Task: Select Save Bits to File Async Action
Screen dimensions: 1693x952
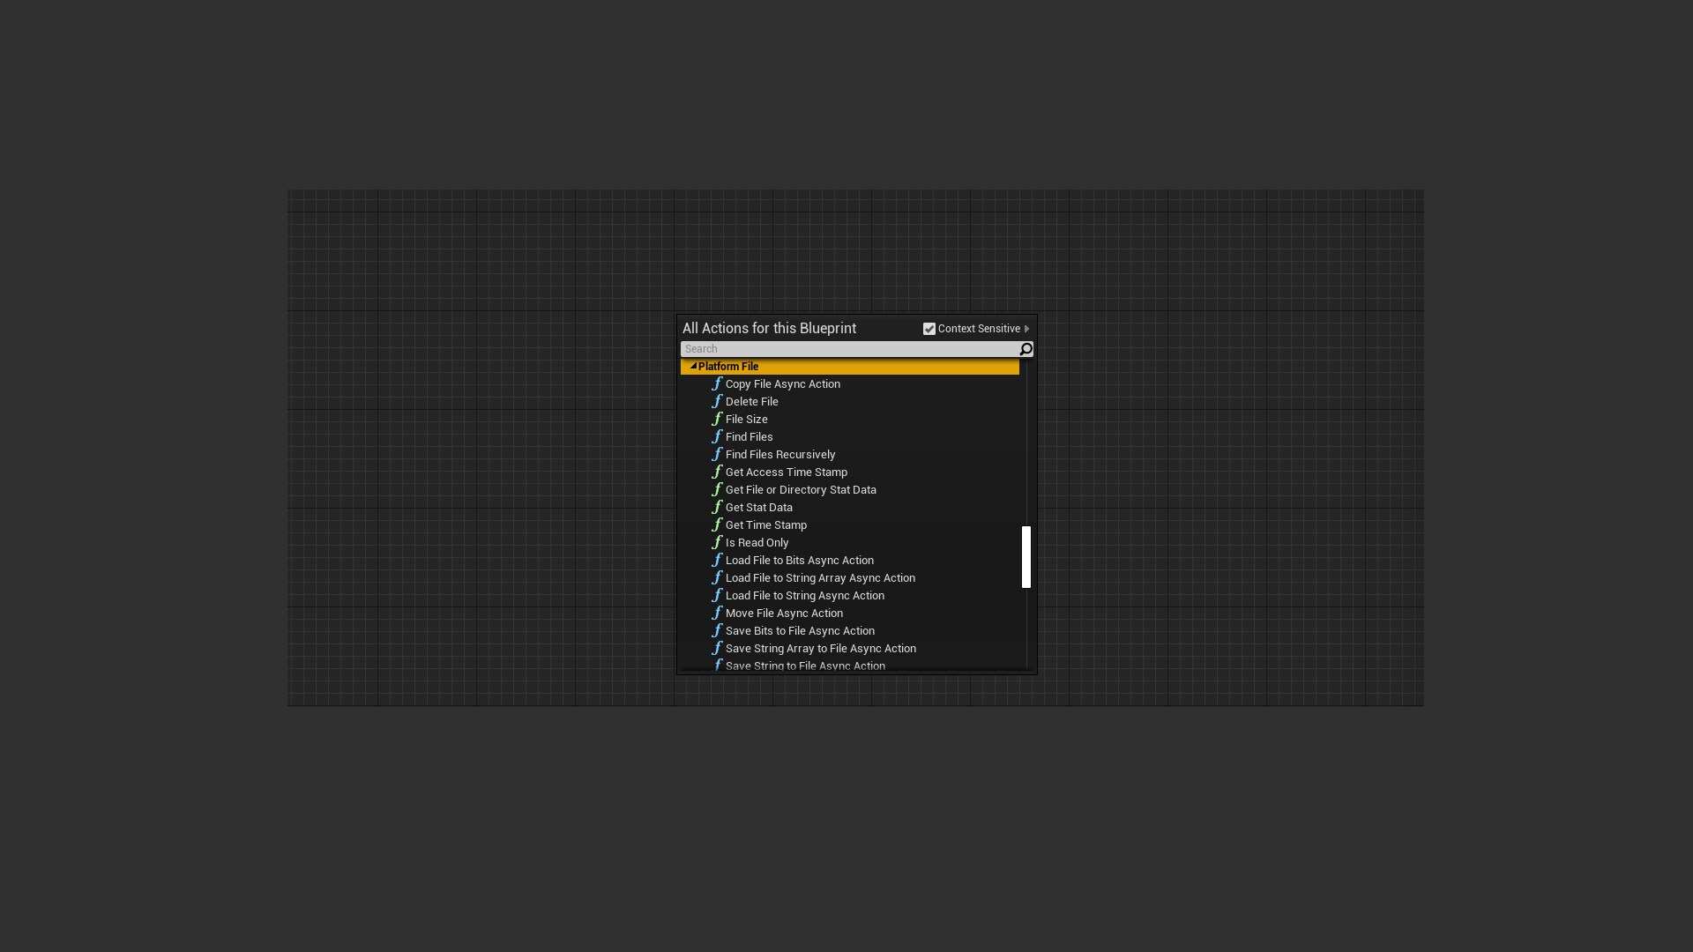Action: (799, 630)
